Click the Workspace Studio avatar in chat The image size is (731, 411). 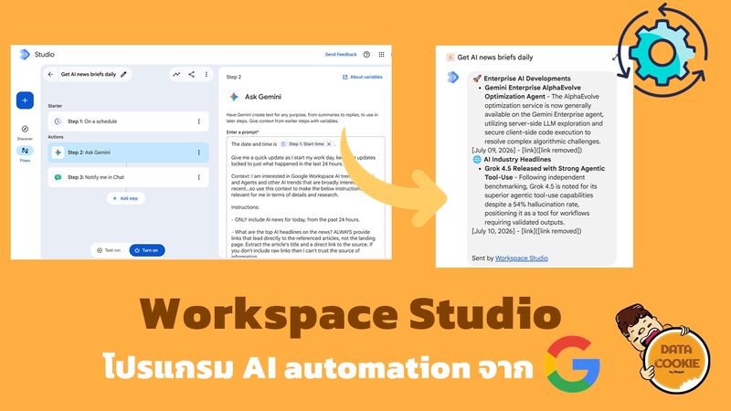click(452, 78)
